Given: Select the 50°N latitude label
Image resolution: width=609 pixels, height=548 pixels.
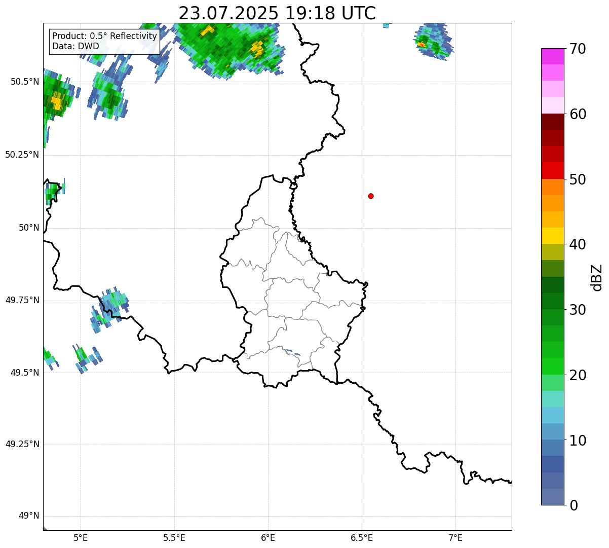Looking at the screenshot, I should point(29,228).
